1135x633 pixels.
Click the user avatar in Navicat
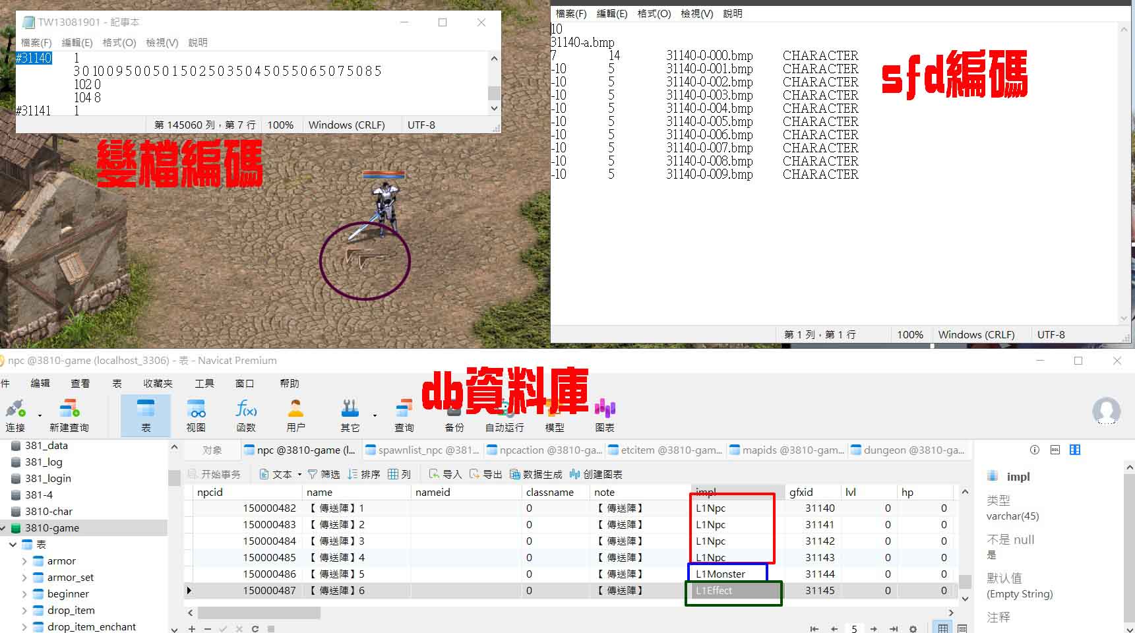(x=1107, y=411)
